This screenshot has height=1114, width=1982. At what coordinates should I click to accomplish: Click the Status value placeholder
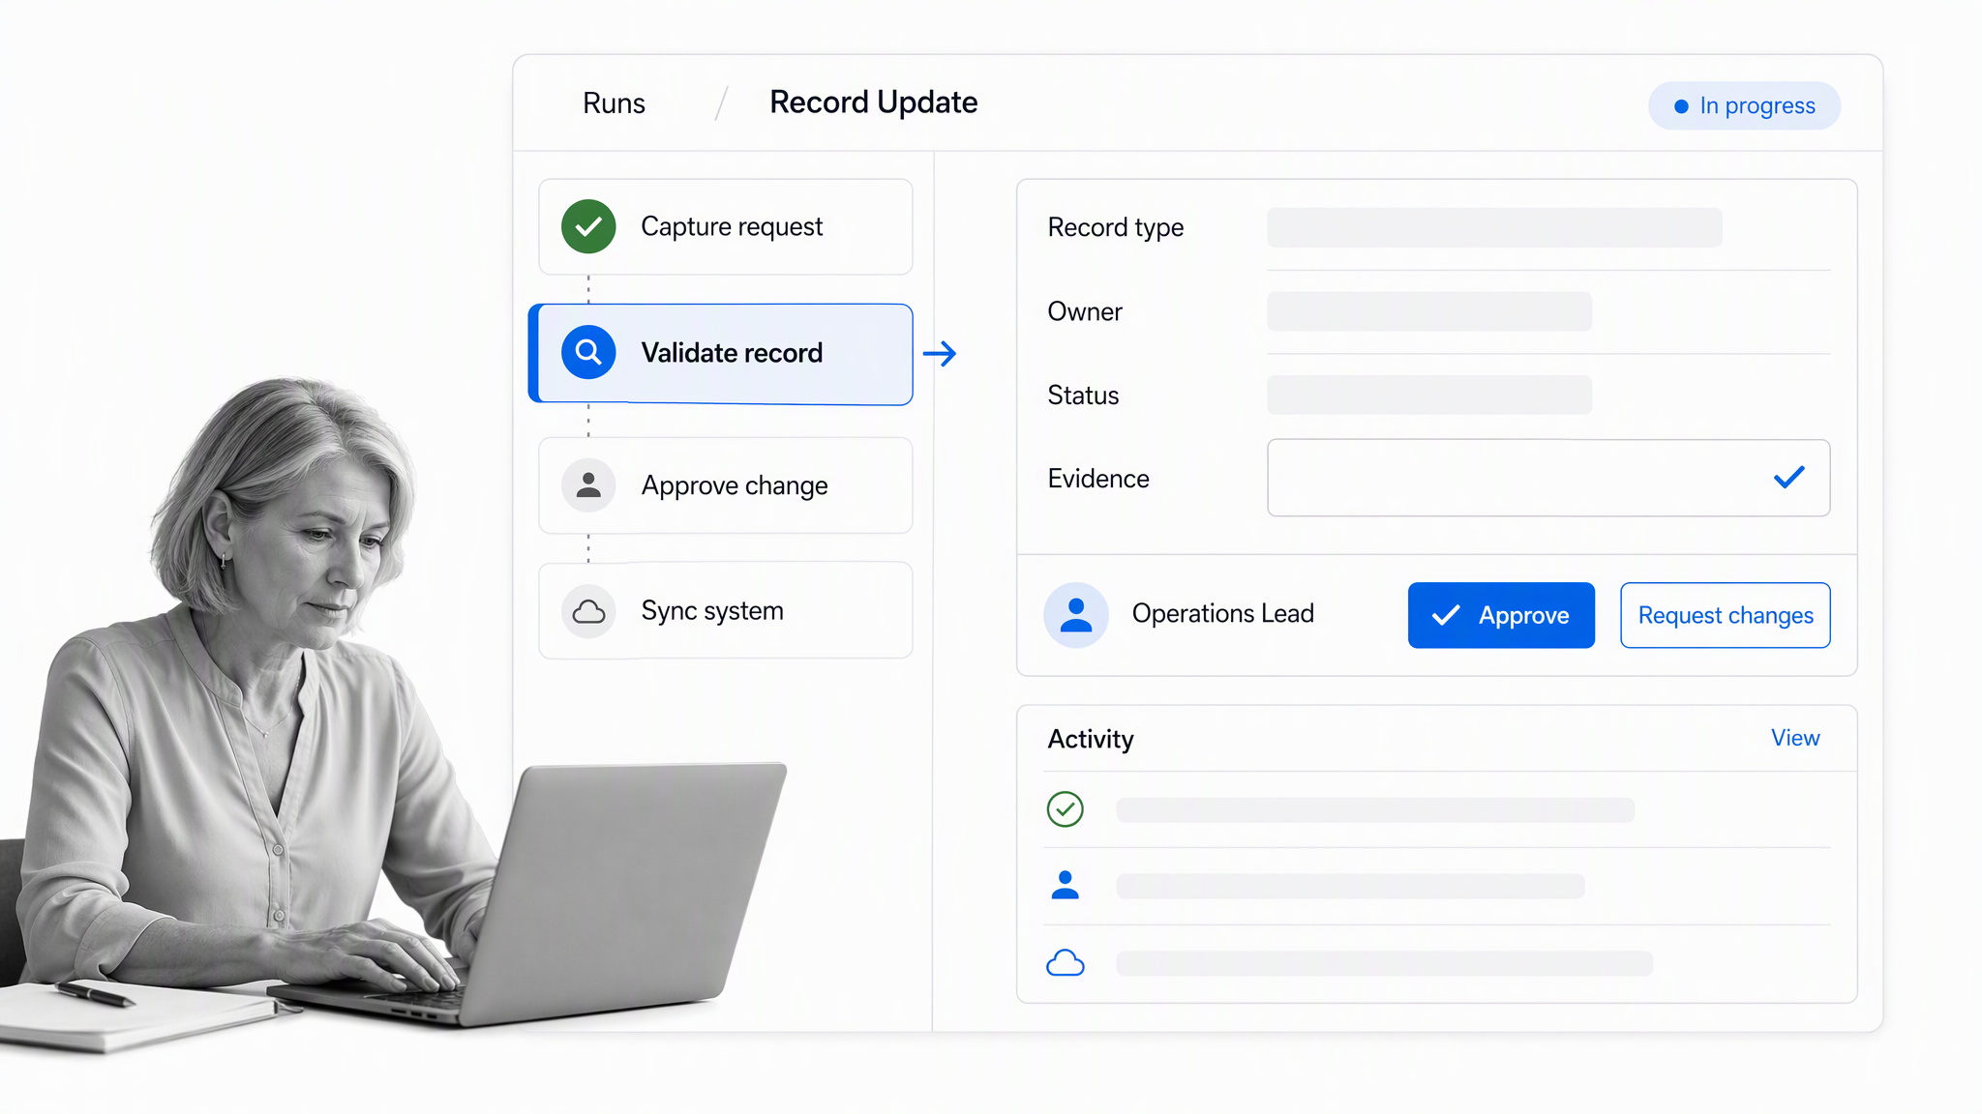click(x=1429, y=395)
